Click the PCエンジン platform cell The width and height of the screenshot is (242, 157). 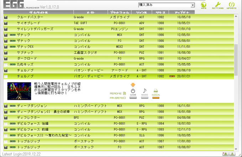coord(120,29)
